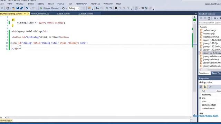Open the undo history dropdown arrow
The width and height of the screenshot is (221, 124).
coord(30,8)
